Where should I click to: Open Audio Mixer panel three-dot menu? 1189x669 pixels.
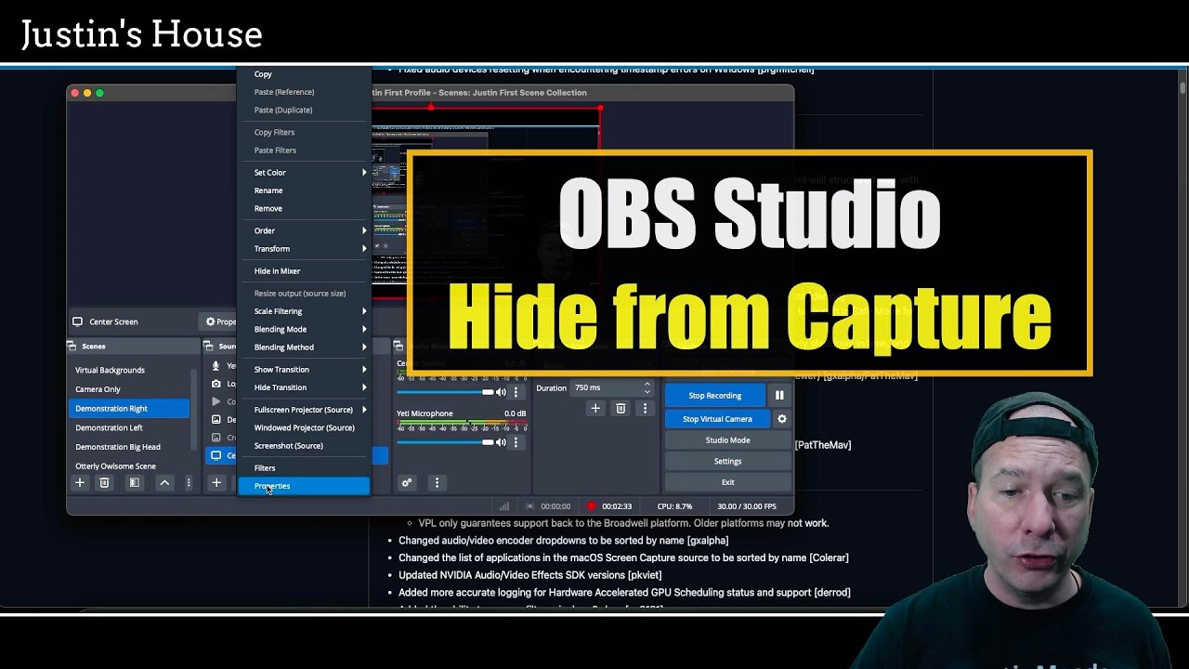coord(437,482)
